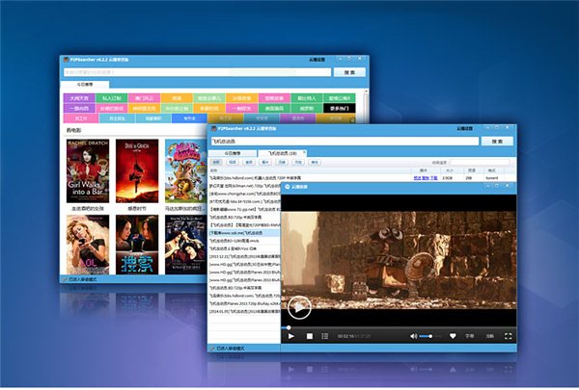Open the LOL movie poster
The height and width of the screenshot is (390, 579).
coord(88,245)
